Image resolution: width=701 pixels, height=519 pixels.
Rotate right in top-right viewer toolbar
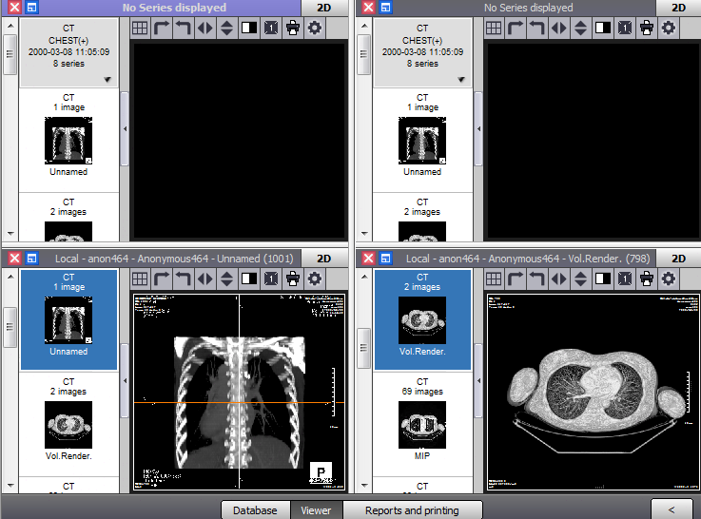(515, 29)
